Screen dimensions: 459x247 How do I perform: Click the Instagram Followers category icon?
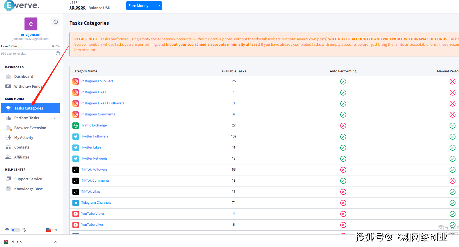pyautogui.click(x=76, y=81)
